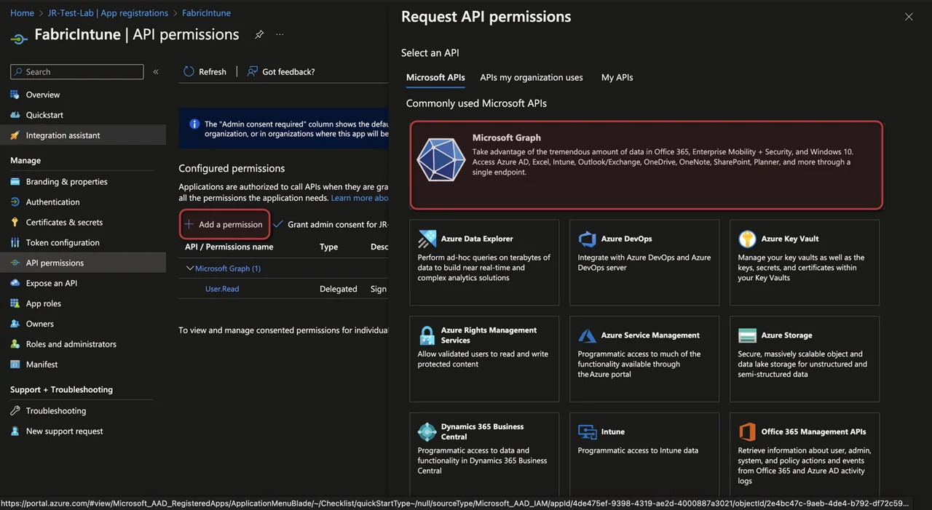Click the Azure DevOps icon
Viewport: 932px width, 510px height.
pos(587,239)
